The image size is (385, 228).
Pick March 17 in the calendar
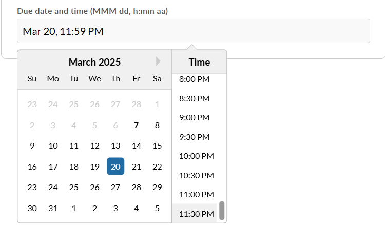coord(53,167)
